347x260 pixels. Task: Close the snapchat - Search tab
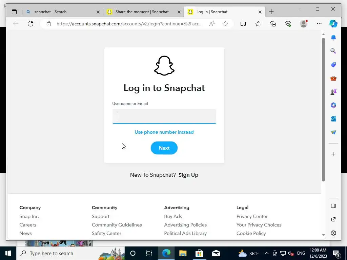pos(98,12)
